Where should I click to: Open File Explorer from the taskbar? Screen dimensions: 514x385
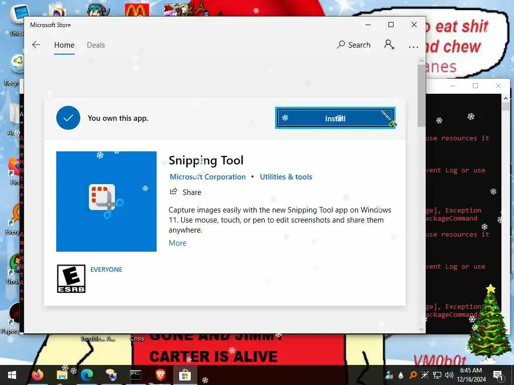[62, 375]
